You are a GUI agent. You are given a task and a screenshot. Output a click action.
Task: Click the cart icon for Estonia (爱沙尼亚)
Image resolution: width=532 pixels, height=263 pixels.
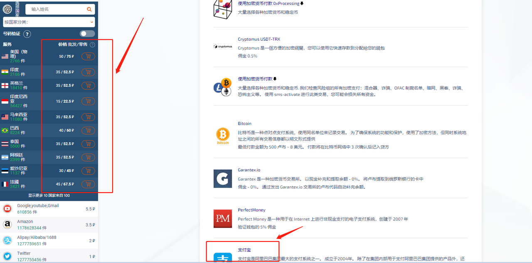(x=88, y=171)
